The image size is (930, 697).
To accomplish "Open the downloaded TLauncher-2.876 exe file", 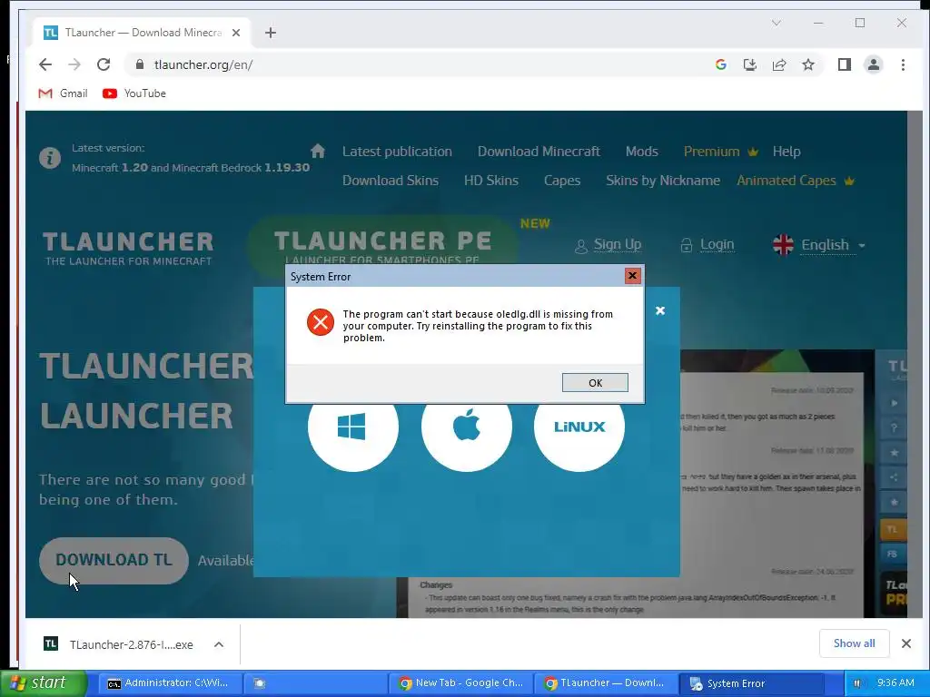I will pyautogui.click(x=119, y=644).
